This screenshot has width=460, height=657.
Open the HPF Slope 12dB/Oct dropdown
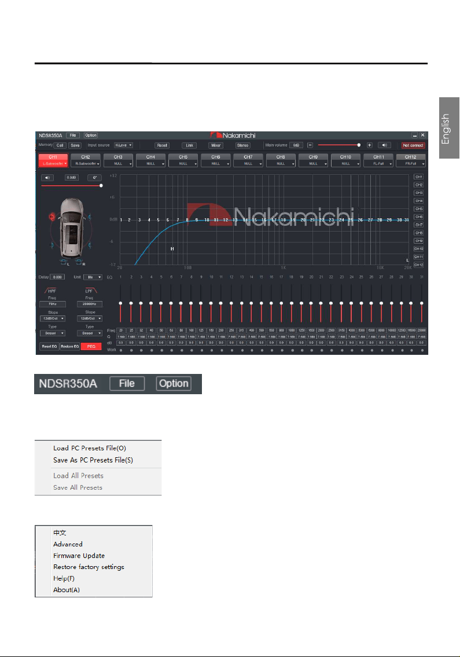[x=53, y=319]
